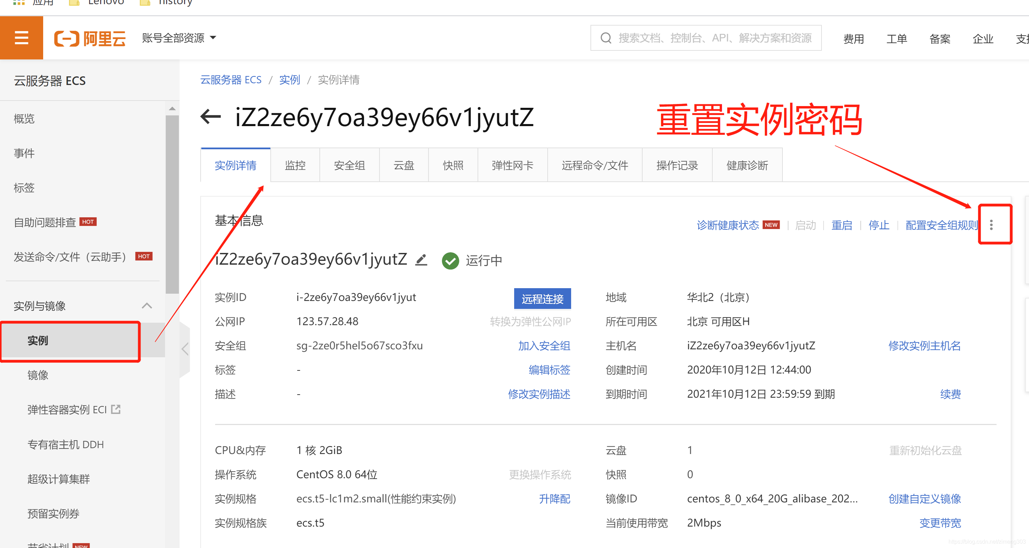Click 配置安全组规则 link
This screenshot has height=548, width=1029.
[x=942, y=225]
